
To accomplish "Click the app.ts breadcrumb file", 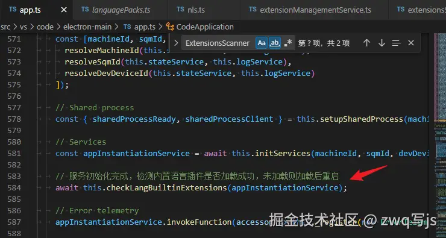I will pos(145,27).
